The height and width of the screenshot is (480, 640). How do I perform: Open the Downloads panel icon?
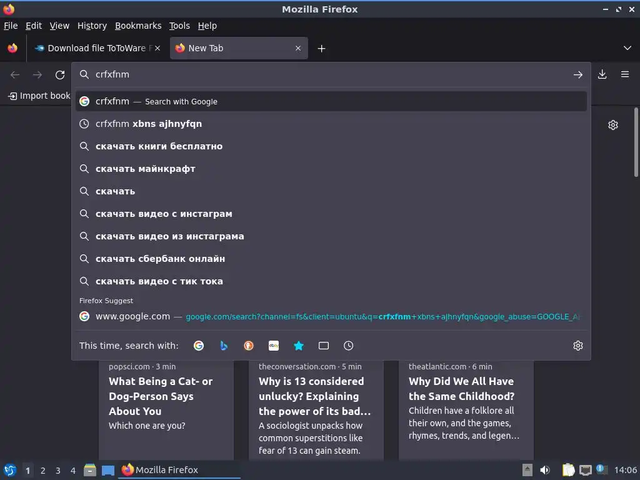tap(602, 74)
